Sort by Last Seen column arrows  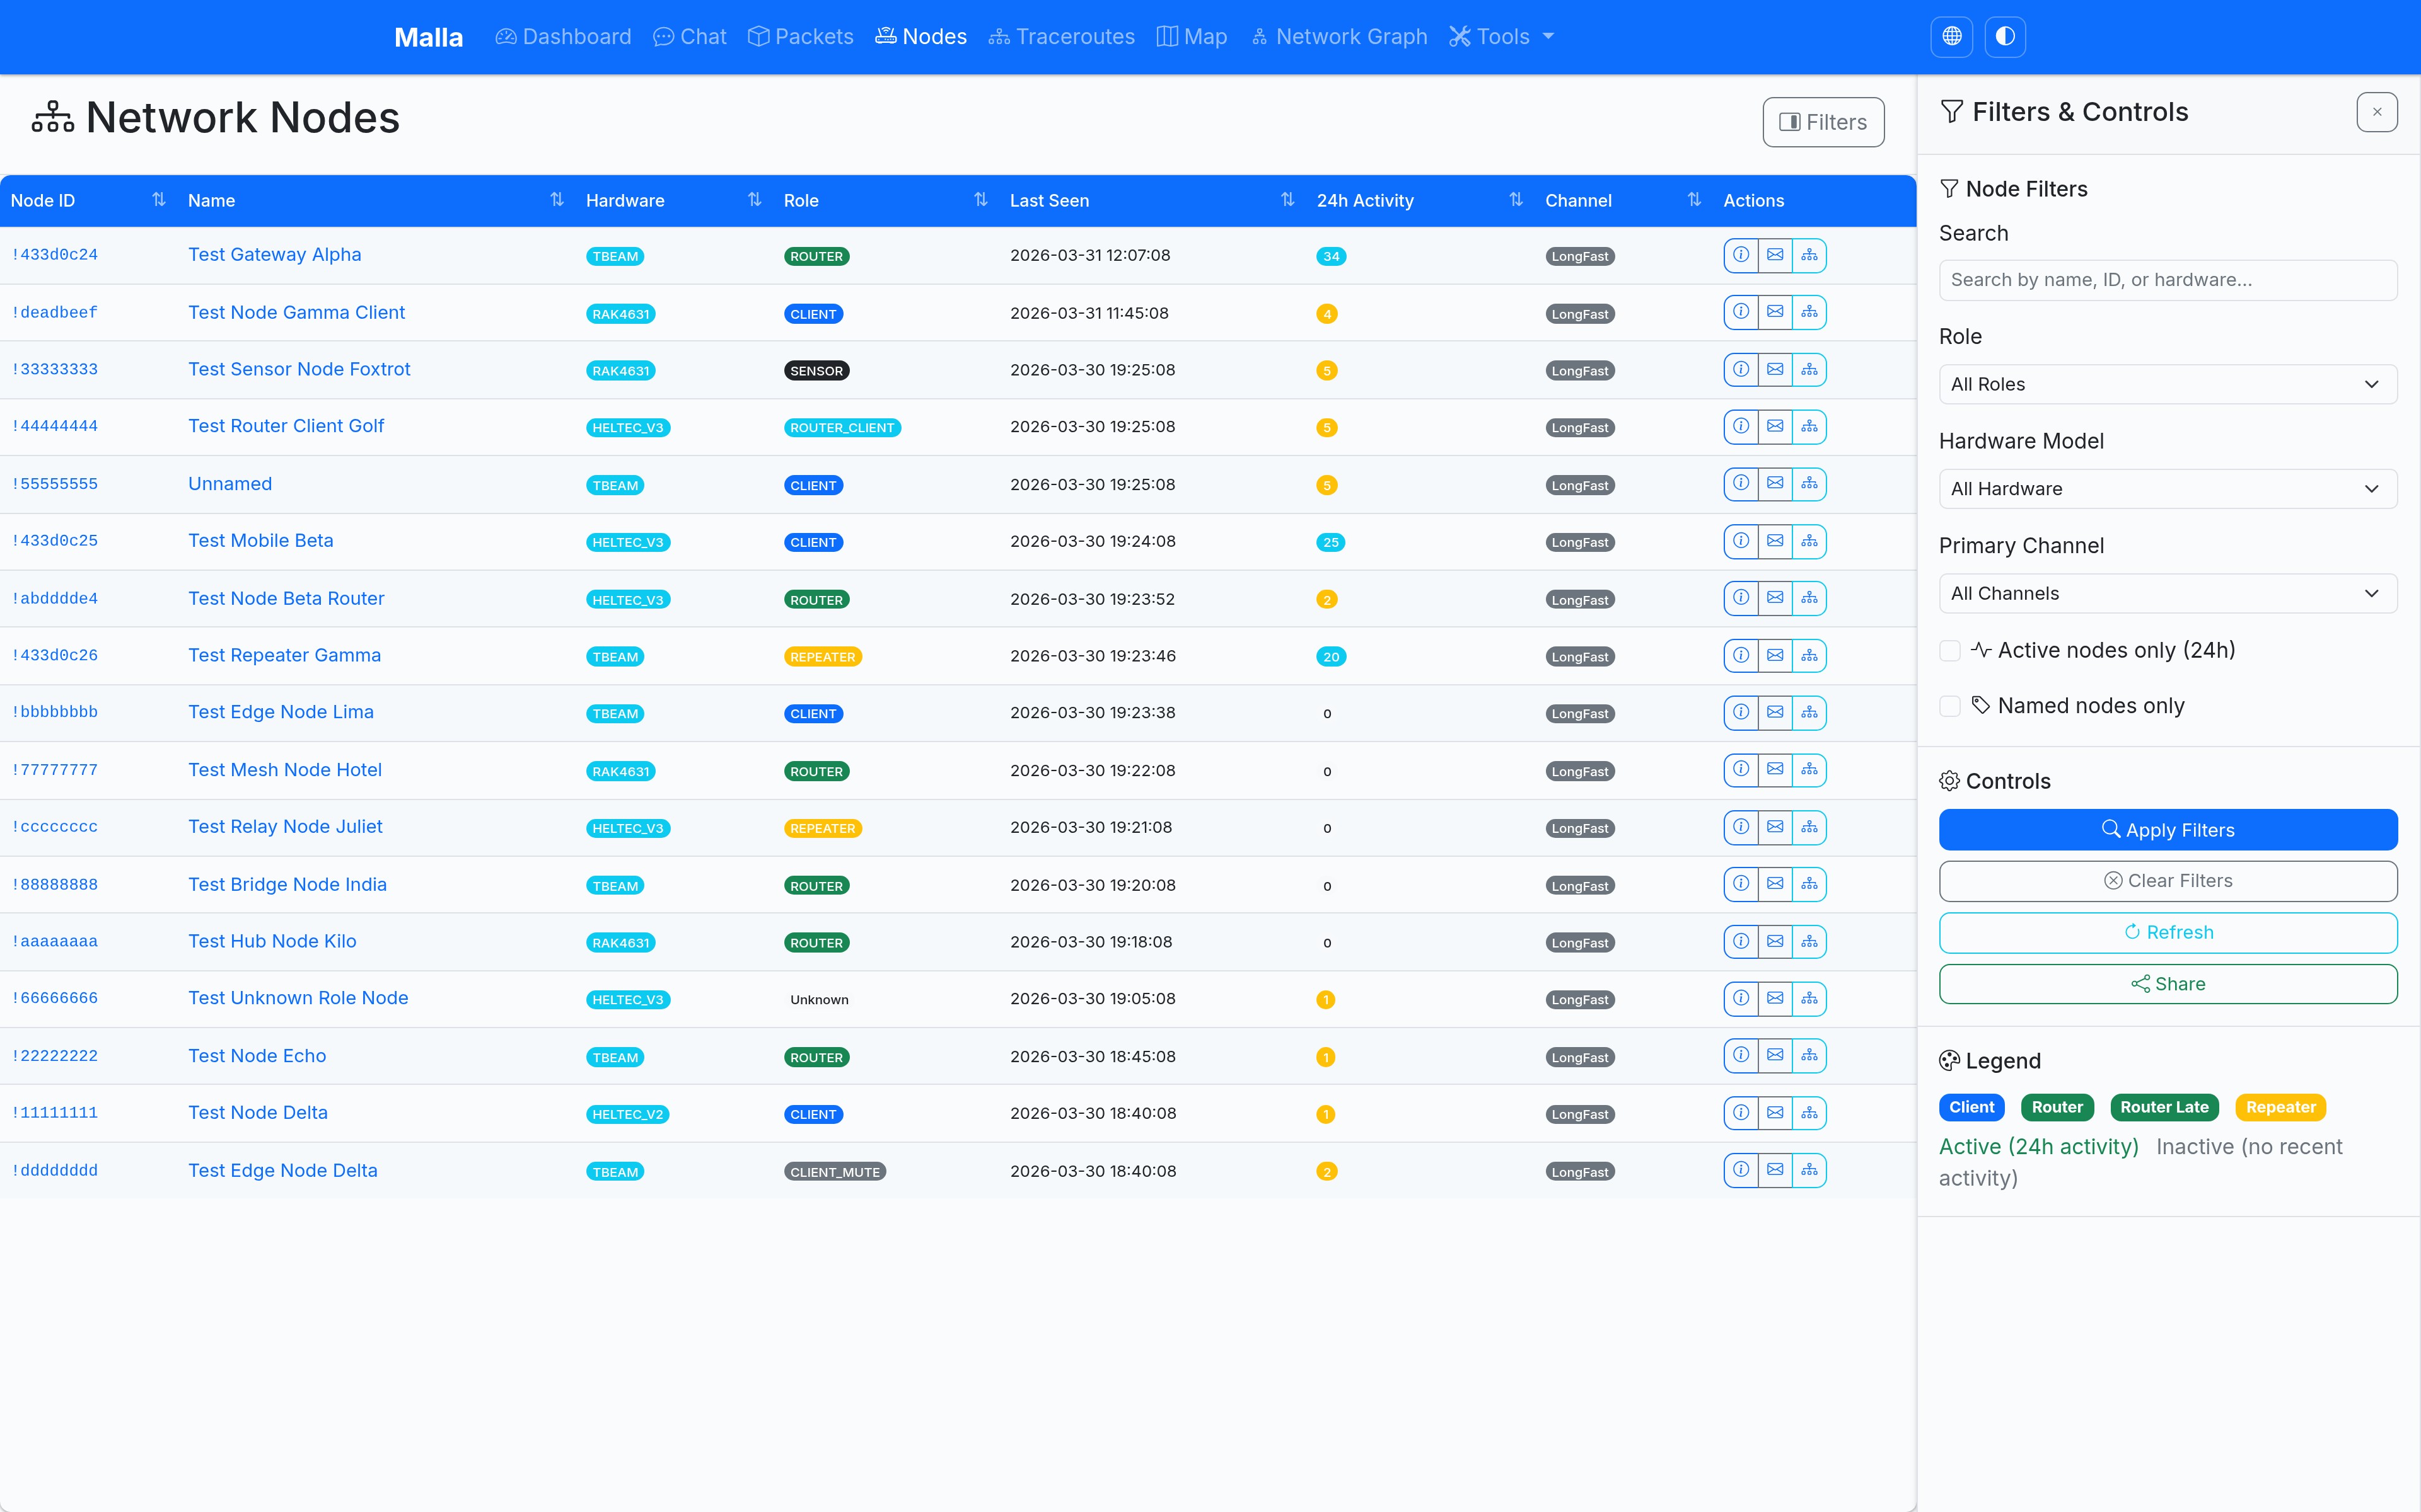(1287, 200)
